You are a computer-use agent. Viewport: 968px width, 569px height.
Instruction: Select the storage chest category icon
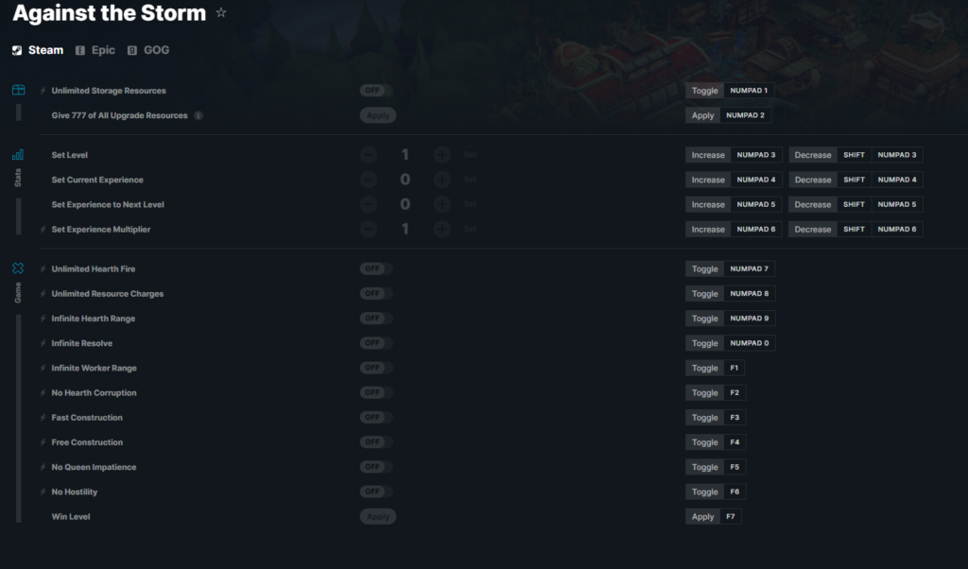point(19,90)
